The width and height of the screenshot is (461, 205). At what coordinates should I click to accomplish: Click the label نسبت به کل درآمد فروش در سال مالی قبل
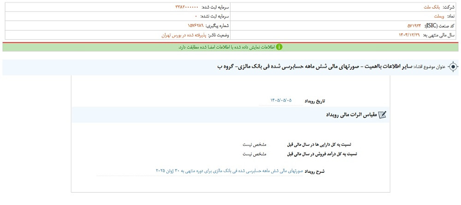click(322, 154)
